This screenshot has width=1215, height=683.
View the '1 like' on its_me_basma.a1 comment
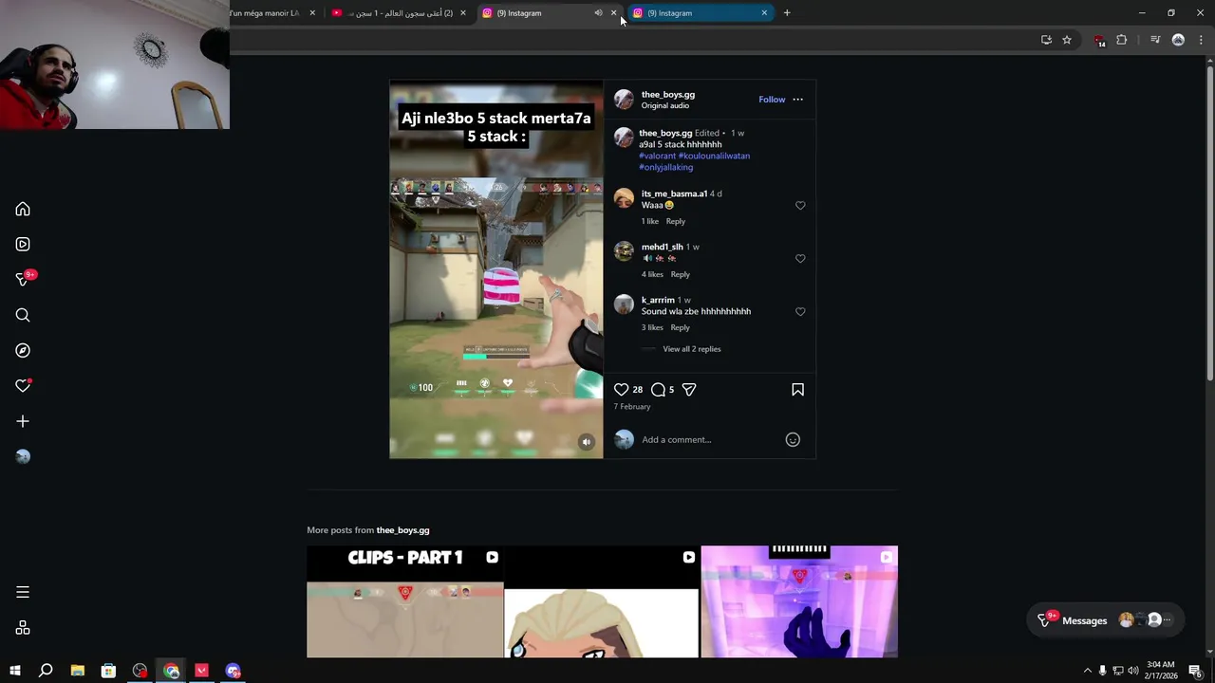point(650,221)
